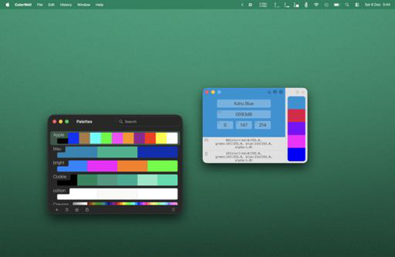Open Spotlight search in menu bar

[x=347, y=4]
